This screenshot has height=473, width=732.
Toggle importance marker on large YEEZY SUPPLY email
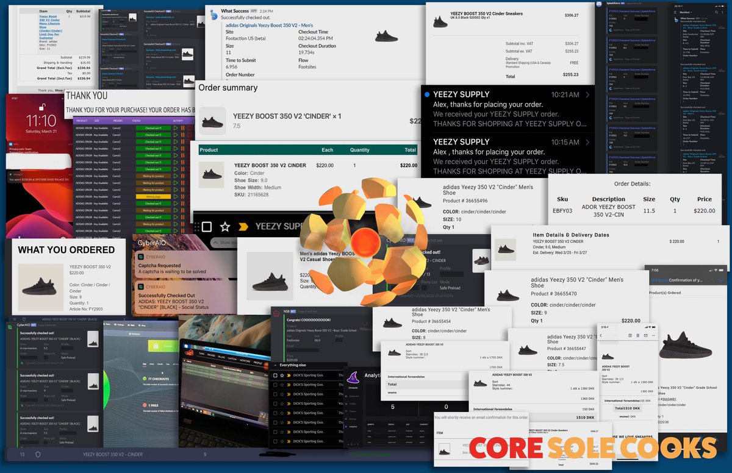[243, 227]
